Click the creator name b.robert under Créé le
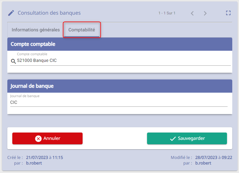 [x=34, y=163]
